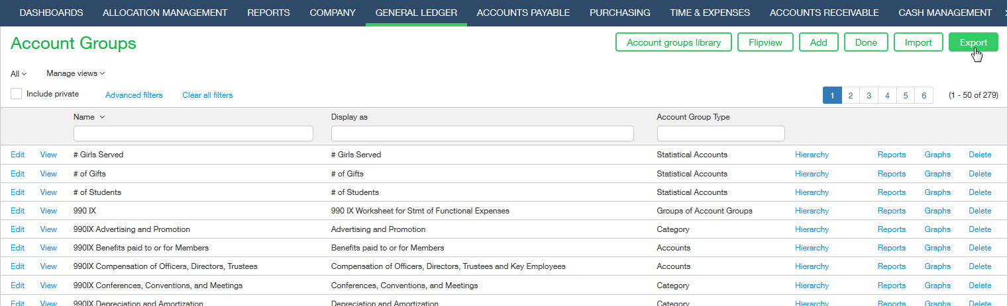
Task: Open the Account groups library
Action: [673, 42]
